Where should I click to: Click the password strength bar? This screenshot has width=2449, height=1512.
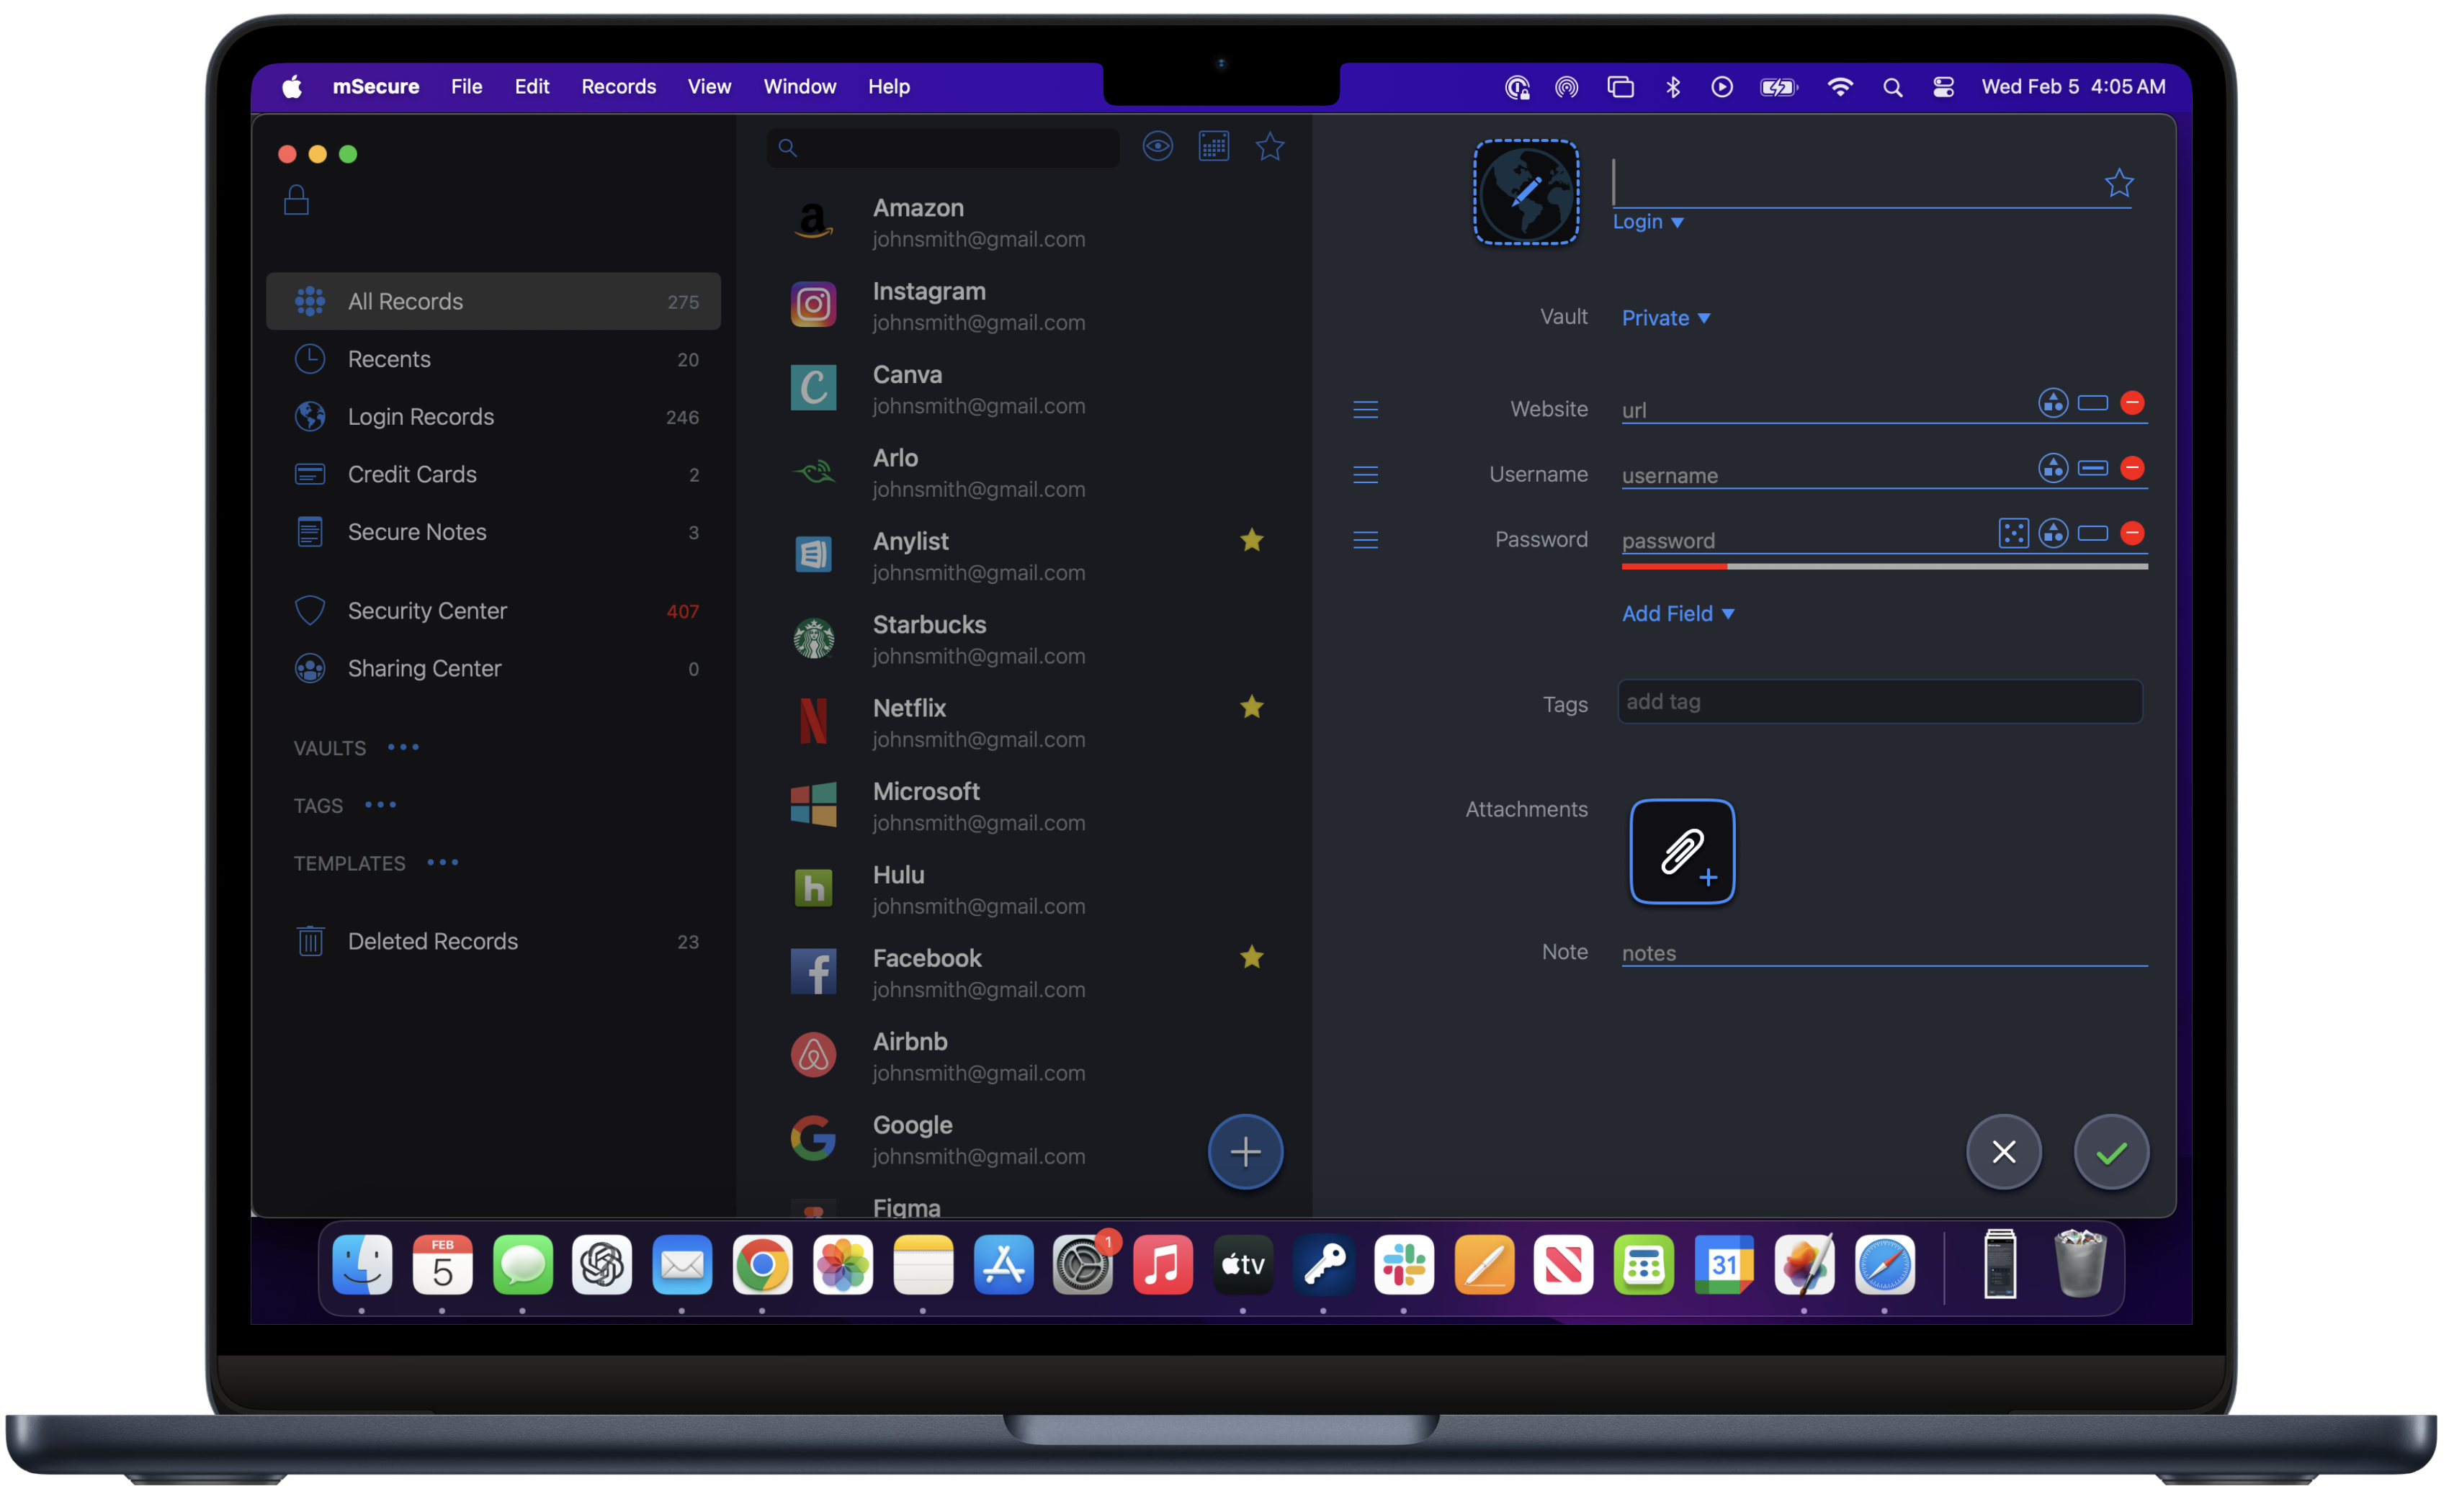point(1884,566)
